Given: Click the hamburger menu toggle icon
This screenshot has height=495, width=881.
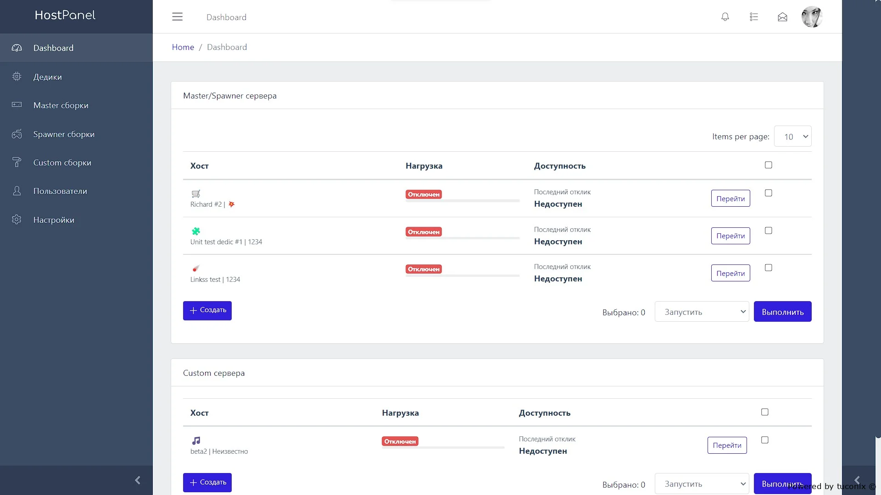Looking at the screenshot, I should 177,17.
